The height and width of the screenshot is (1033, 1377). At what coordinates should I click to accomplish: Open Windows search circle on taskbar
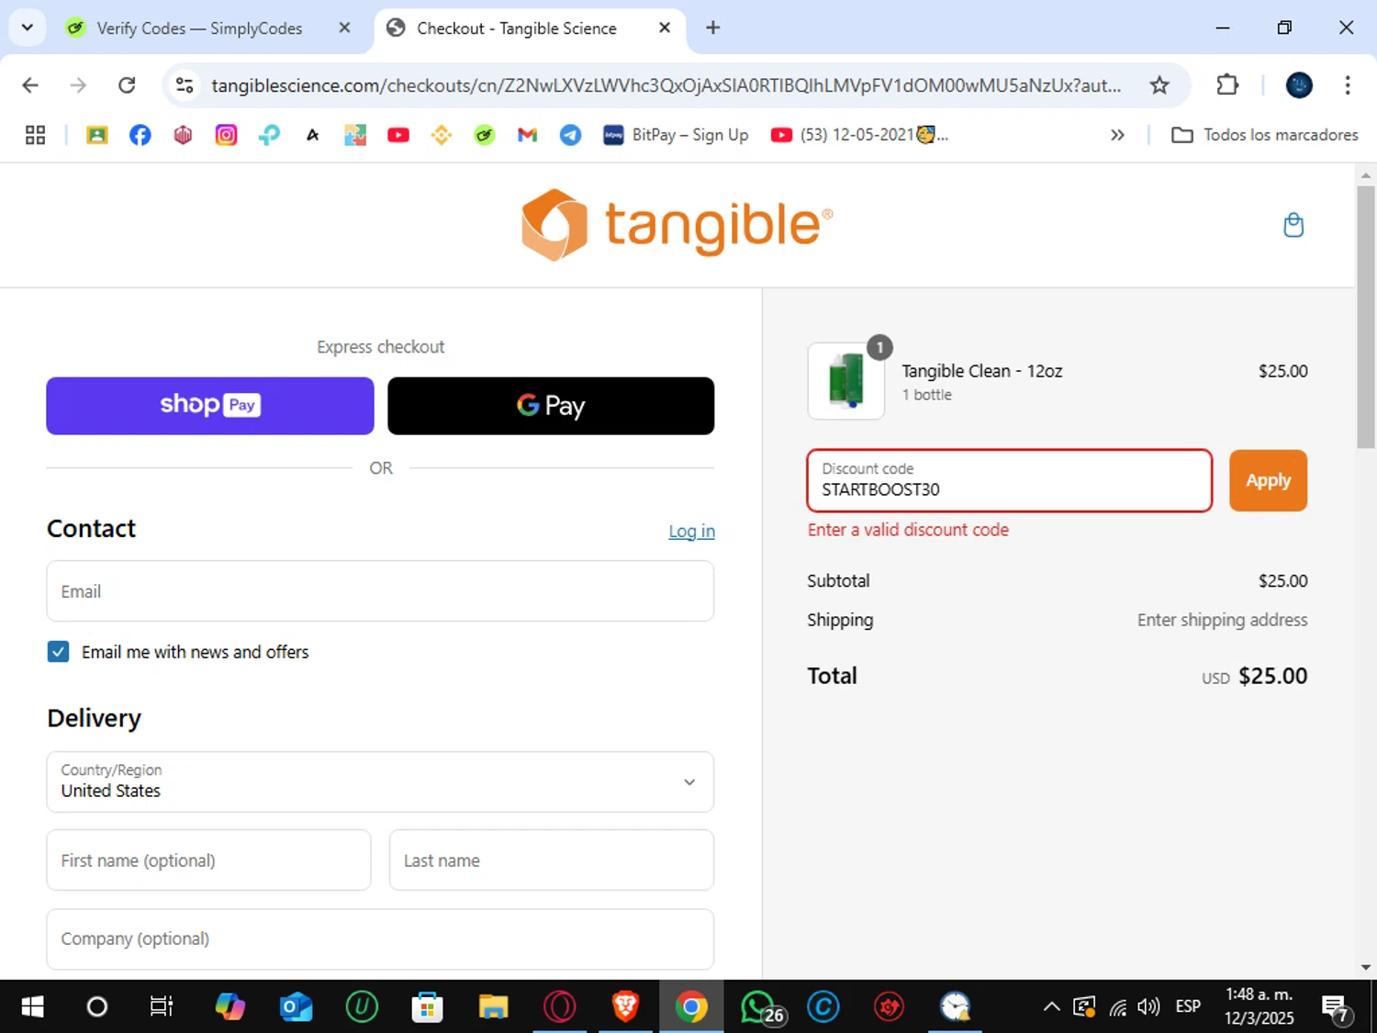(96, 1007)
